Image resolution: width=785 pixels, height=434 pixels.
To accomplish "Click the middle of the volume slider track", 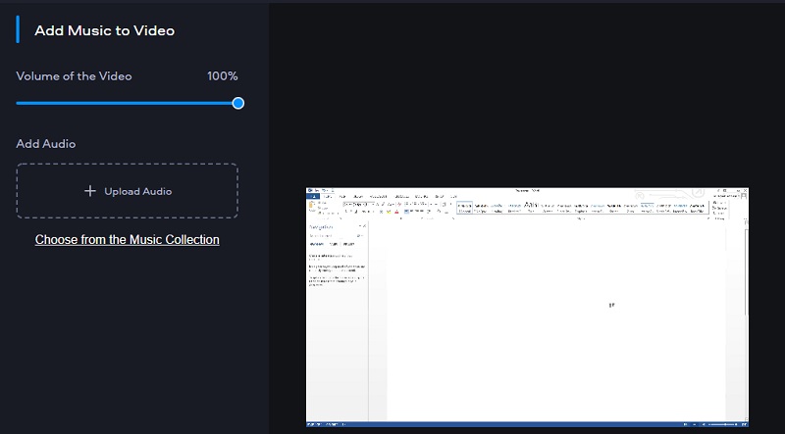I will 127,103.
